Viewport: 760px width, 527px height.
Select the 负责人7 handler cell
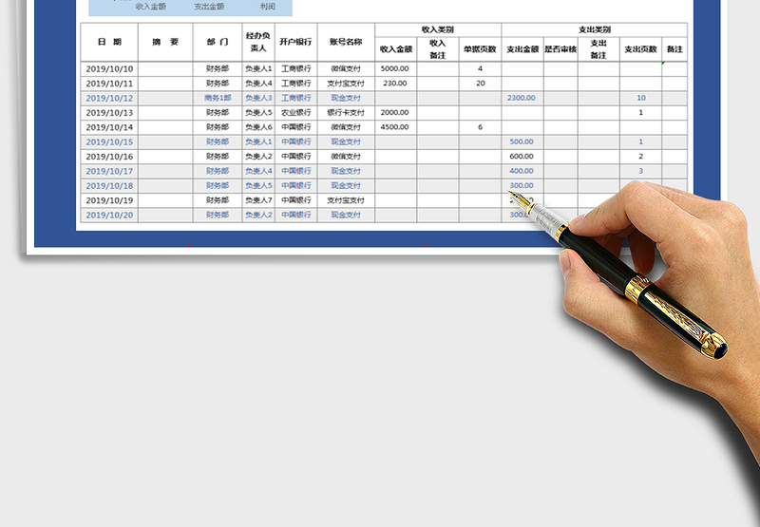coord(257,200)
